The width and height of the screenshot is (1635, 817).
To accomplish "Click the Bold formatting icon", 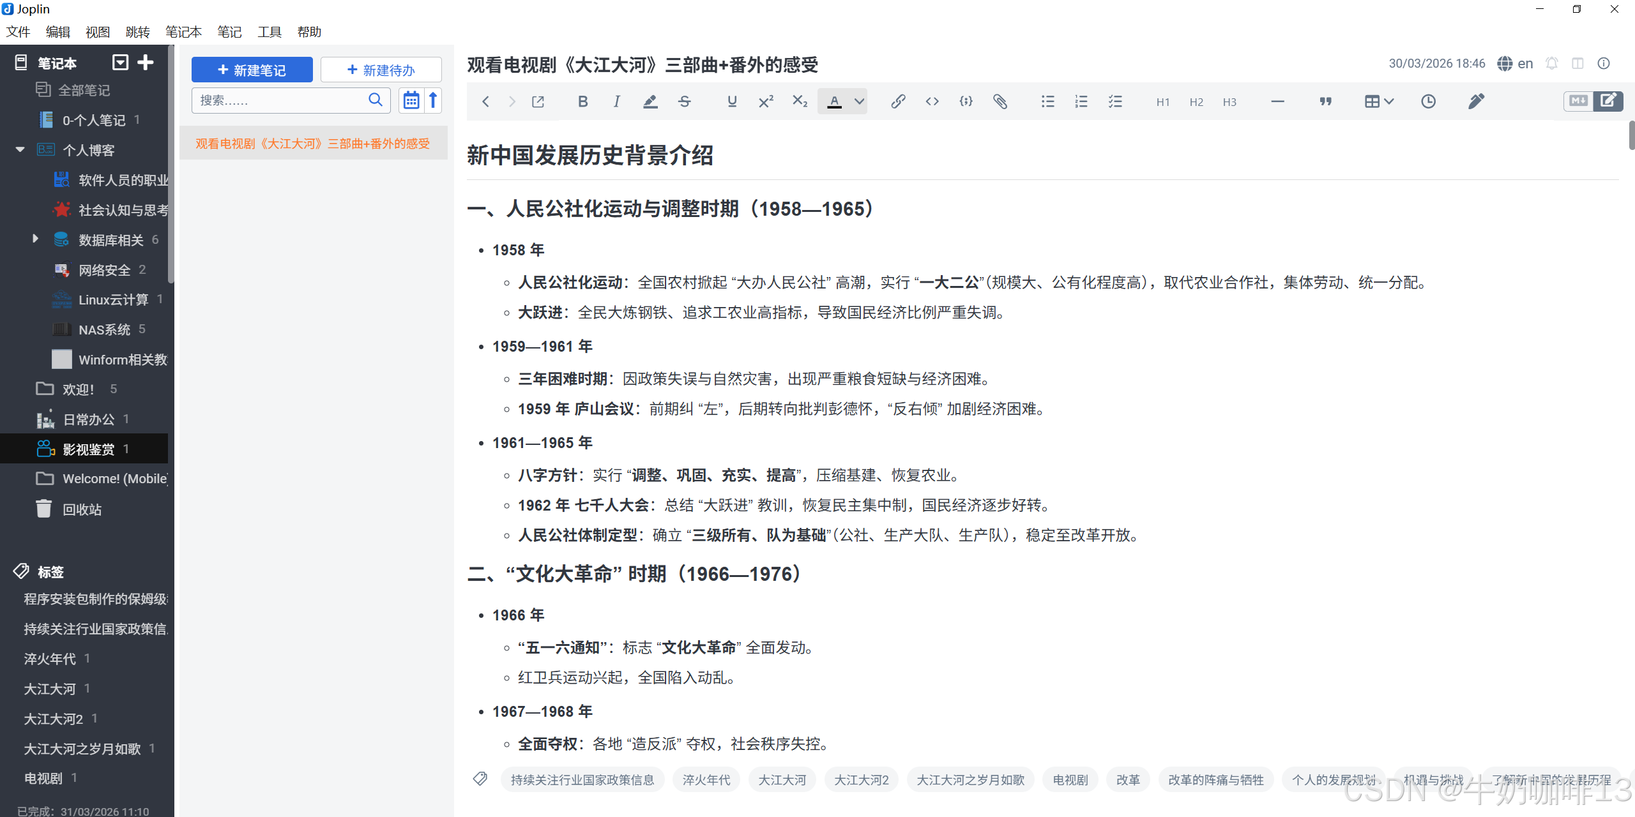I will click(582, 101).
